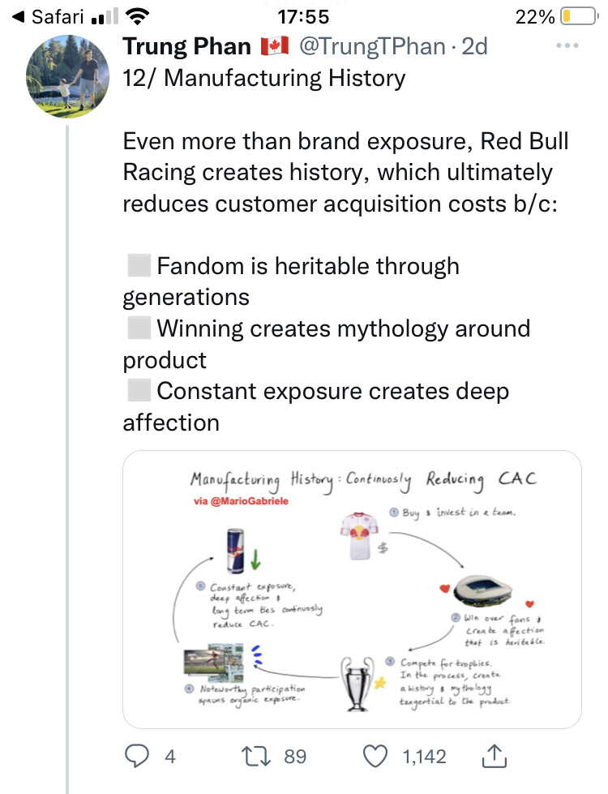Tap the @TrungTPhan handle
The width and height of the screenshot is (608, 794).
(x=371, y=47)
